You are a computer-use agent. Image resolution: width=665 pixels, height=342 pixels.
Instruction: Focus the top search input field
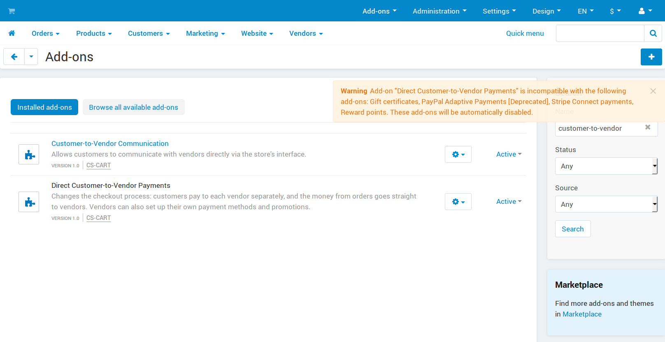point(600,33)
